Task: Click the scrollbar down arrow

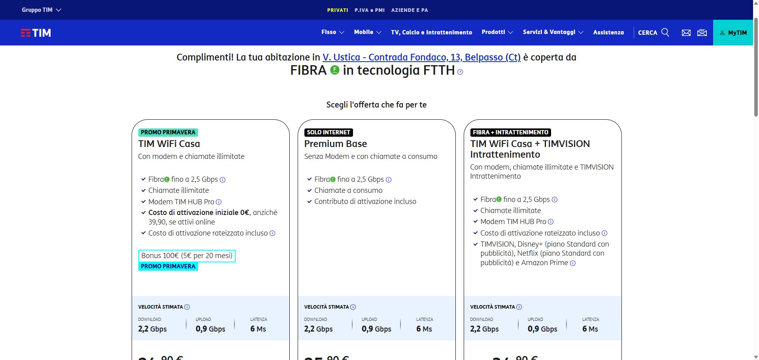Action: [x=756, y=356]
